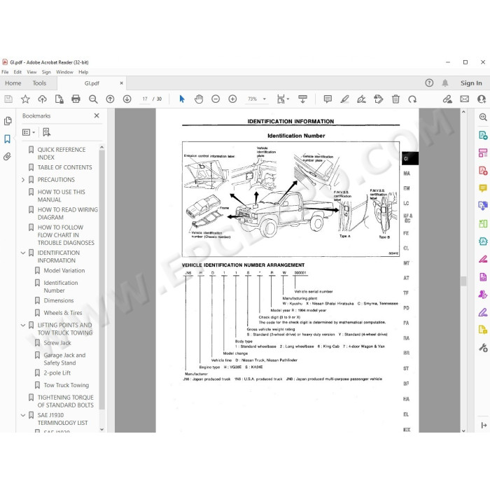This screenshot has width=490, height=490.
Task: Open the Dimensions bookmark
Action: point(59,300)
